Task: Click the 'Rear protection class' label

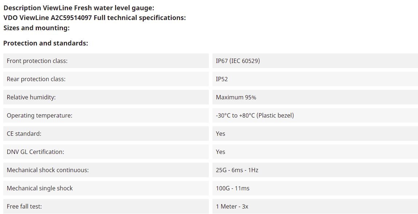Action: click(36, 79)
